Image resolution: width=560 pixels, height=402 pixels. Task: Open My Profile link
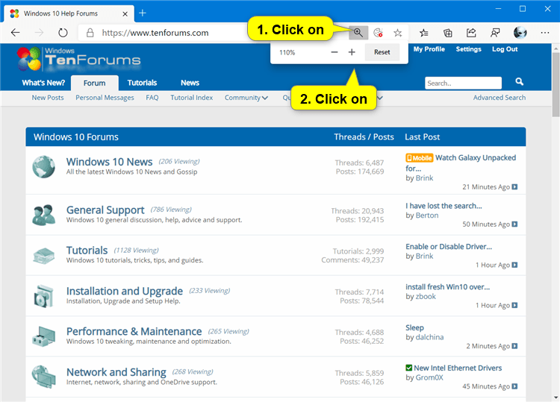coord(429,49)
